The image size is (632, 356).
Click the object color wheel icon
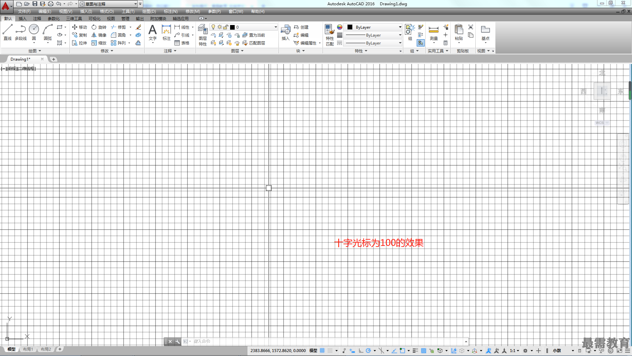pos(339,27)
